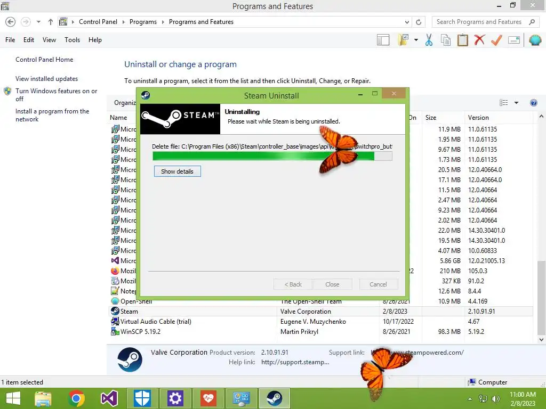Image resolution: width=546 pixels, height=409 pixels.
Task: Click the list scrollbar down arrow
Action: pyautogui.click(x=541, y=339)
